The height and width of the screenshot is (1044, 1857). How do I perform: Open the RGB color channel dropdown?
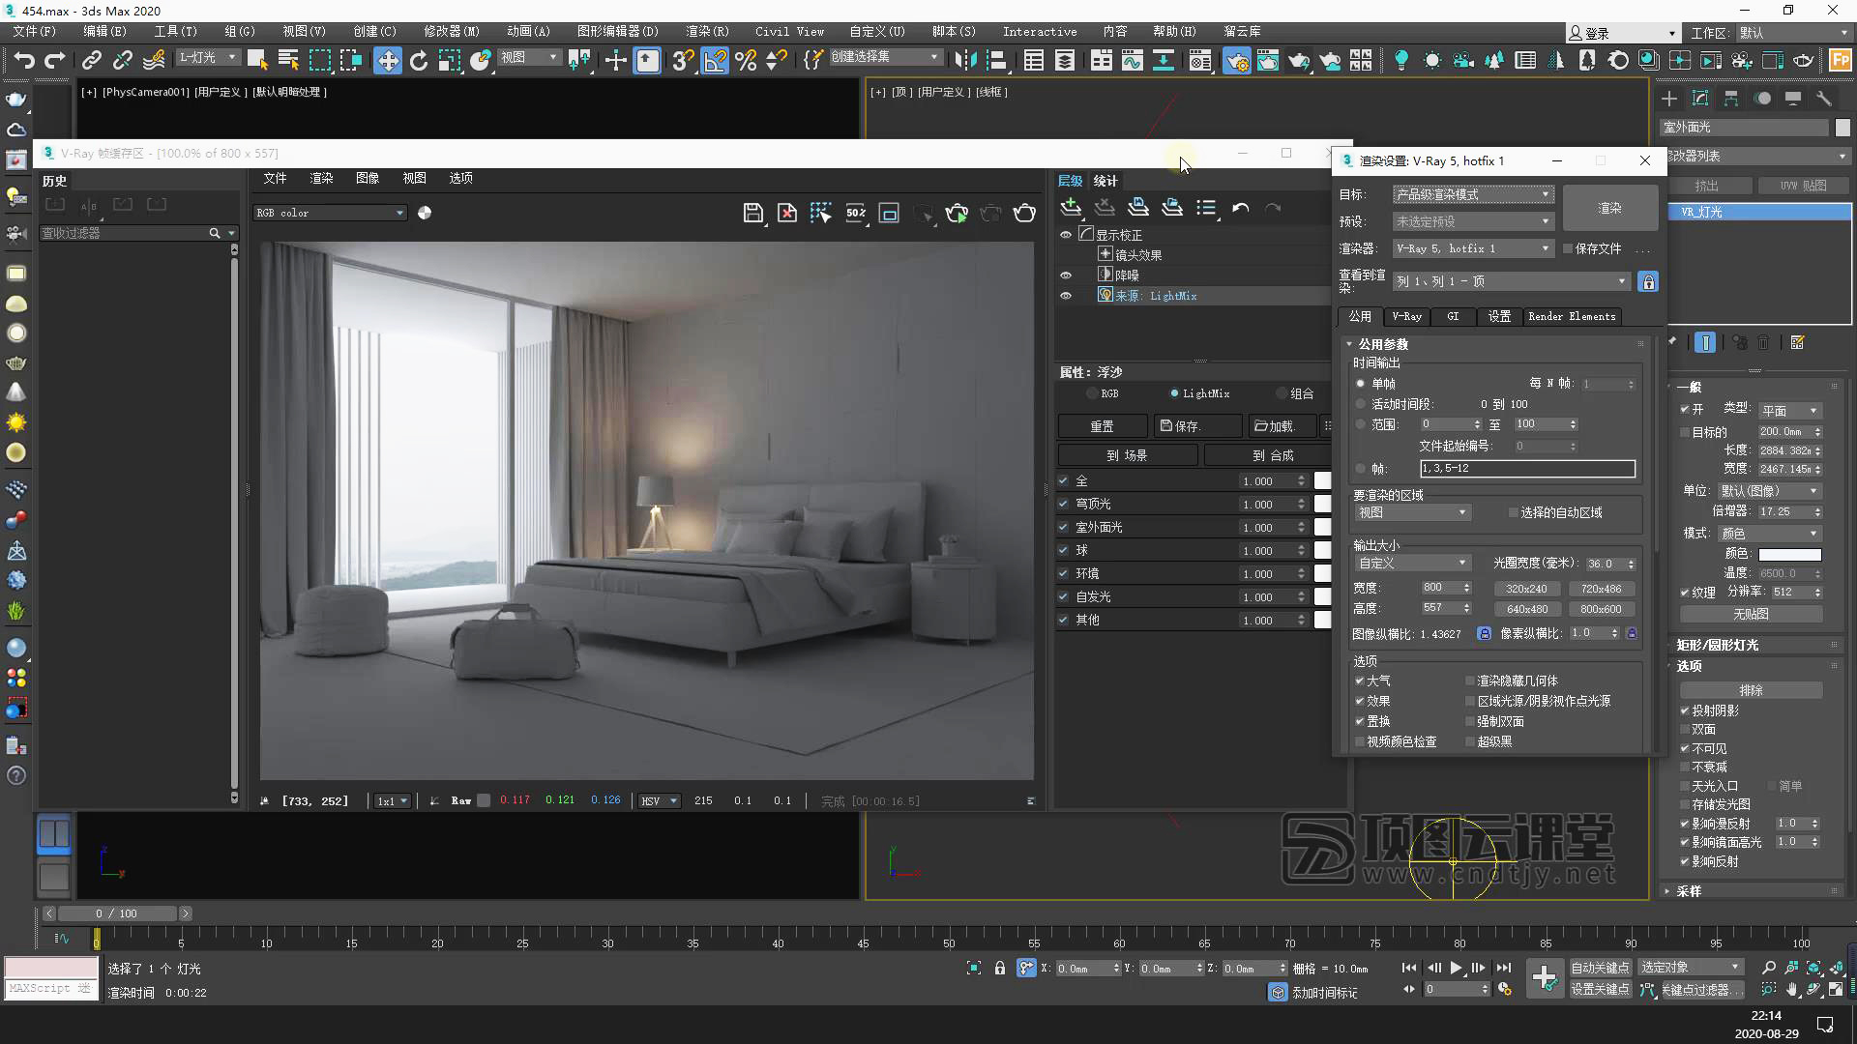pos(330,213)
